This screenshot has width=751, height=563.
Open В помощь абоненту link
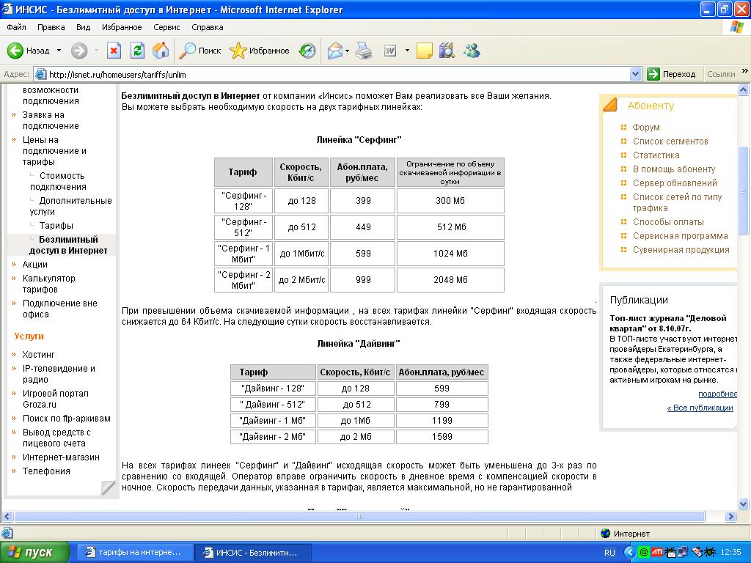673,169
